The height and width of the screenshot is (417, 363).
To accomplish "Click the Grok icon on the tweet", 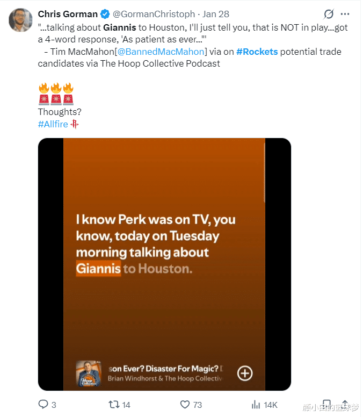I will point(329,14).
